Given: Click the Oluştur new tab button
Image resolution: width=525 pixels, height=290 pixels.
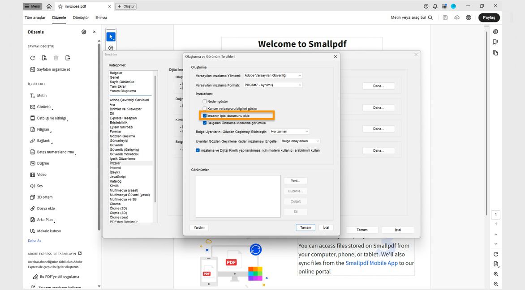Looking at the screenshot, I should point(126,6).
